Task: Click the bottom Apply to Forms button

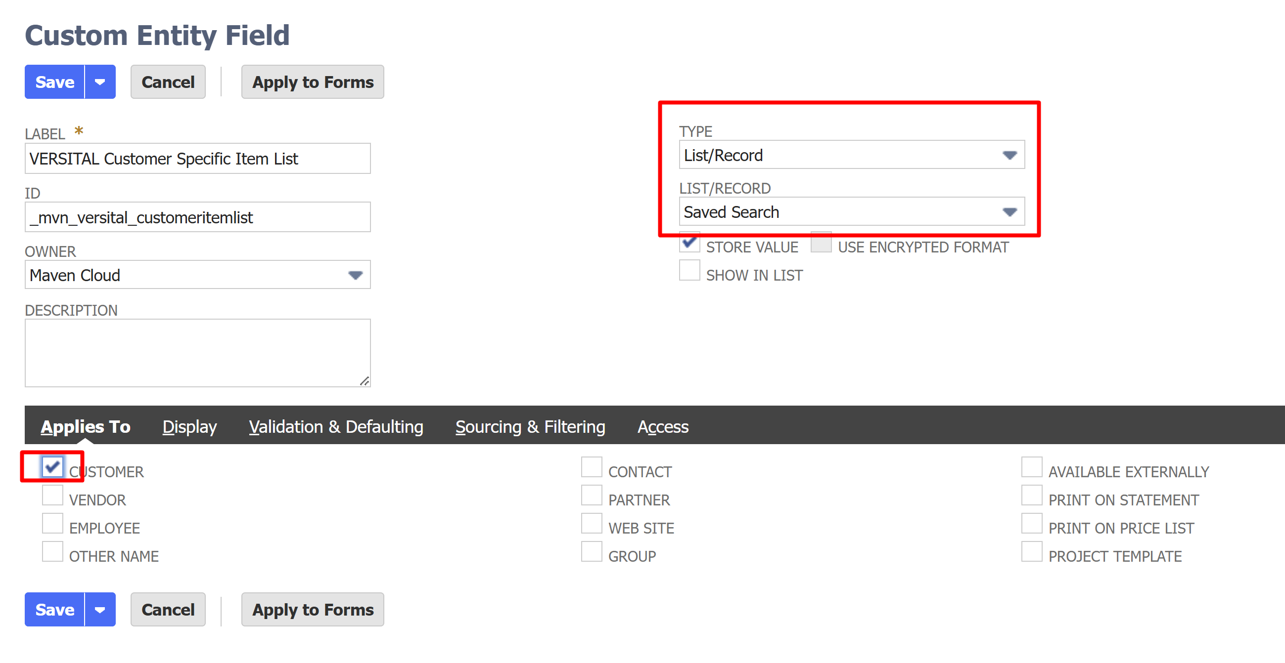Action: point(313,610)
